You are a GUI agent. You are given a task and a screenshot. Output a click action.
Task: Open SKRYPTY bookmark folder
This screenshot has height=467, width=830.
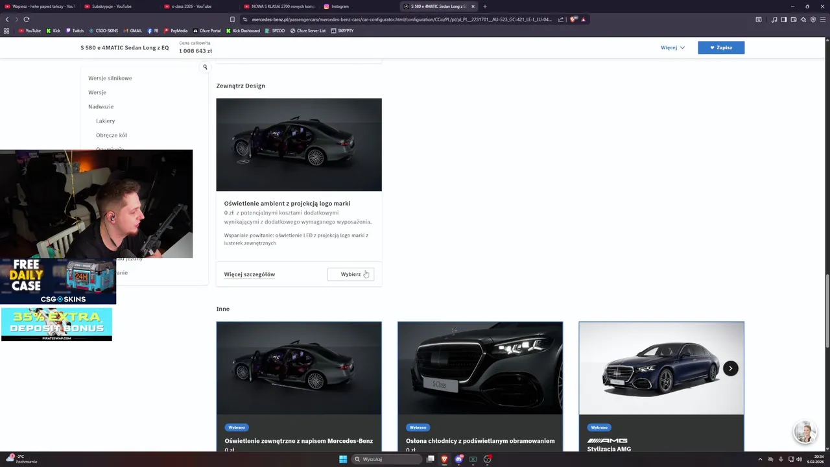coord(342,30)
